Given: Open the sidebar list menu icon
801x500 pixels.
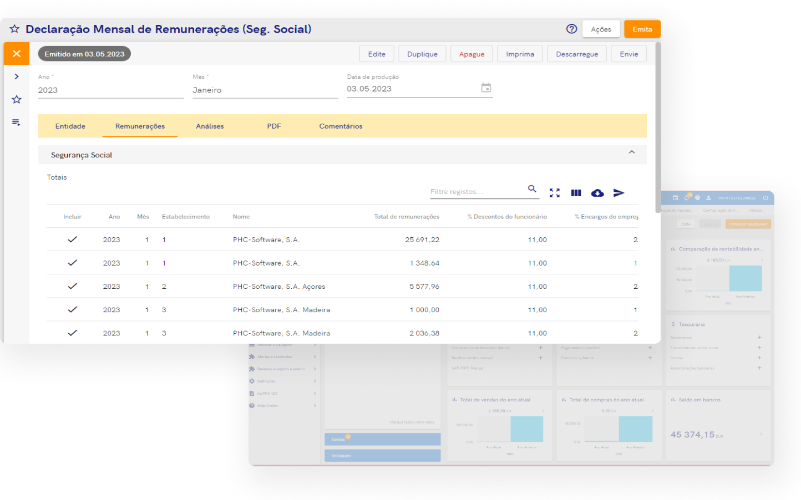Looking at the screenshot, I should click(x=17, y=123).
